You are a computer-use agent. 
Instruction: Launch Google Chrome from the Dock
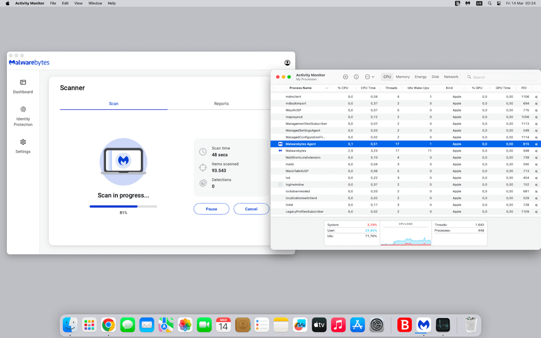pyautogui.click(x=108, y=325)
